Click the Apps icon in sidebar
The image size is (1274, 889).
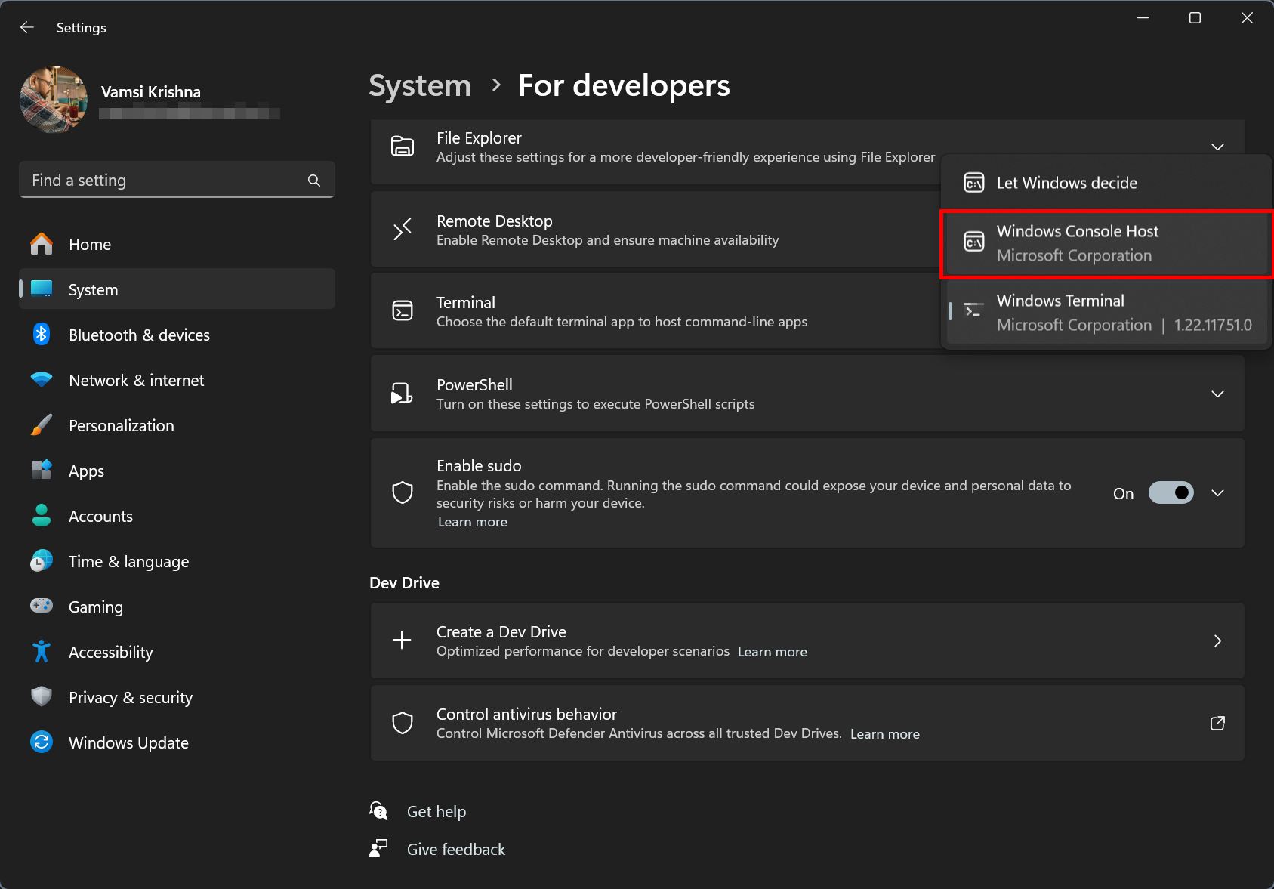(42, 470)
